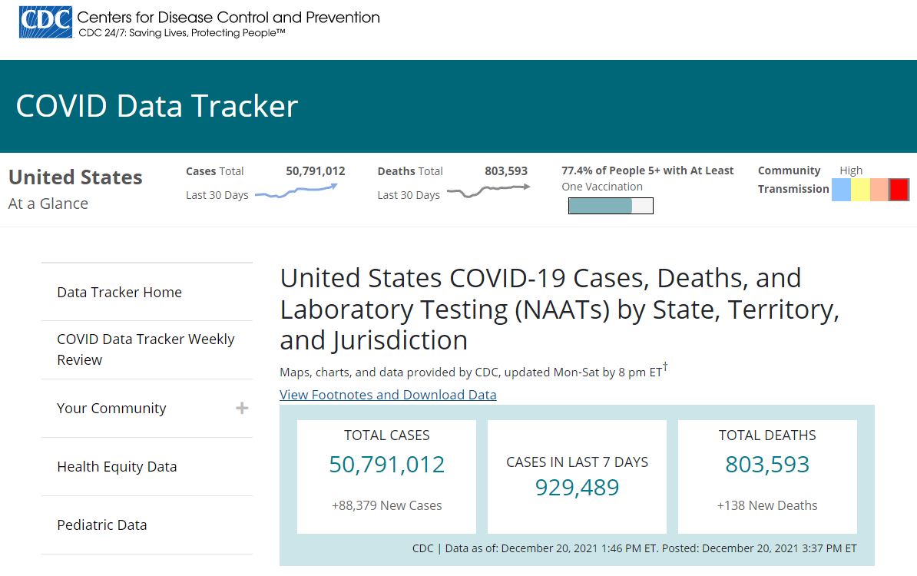The height and width of the screenshot is (576, 917).
Task: Select the Total Deaths card
Action: pyautogui.click(x=767, y=477)
